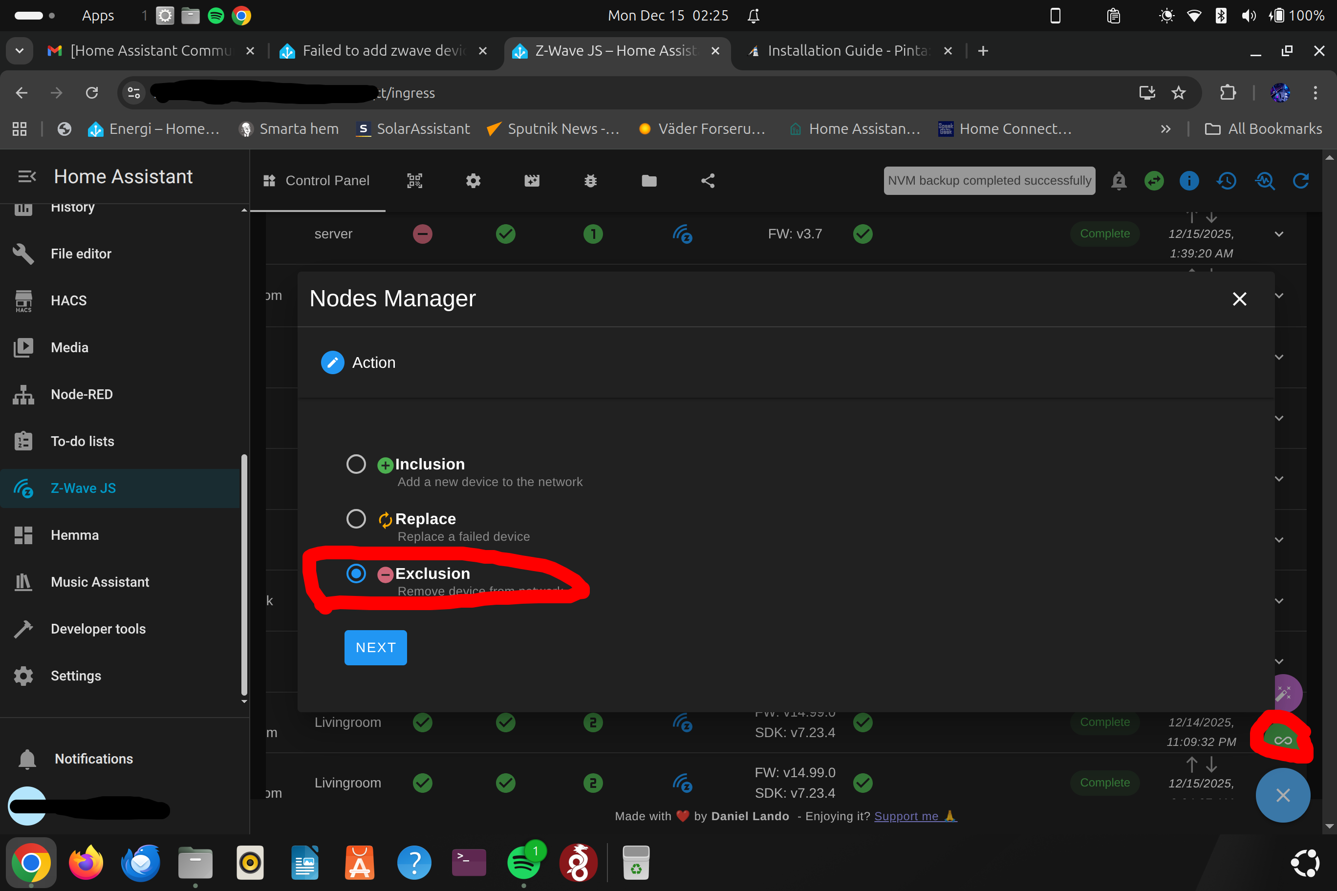Screen dimensions: 1337x891
Task: Expand the server node row chevron
Action: pos(1279,234)
